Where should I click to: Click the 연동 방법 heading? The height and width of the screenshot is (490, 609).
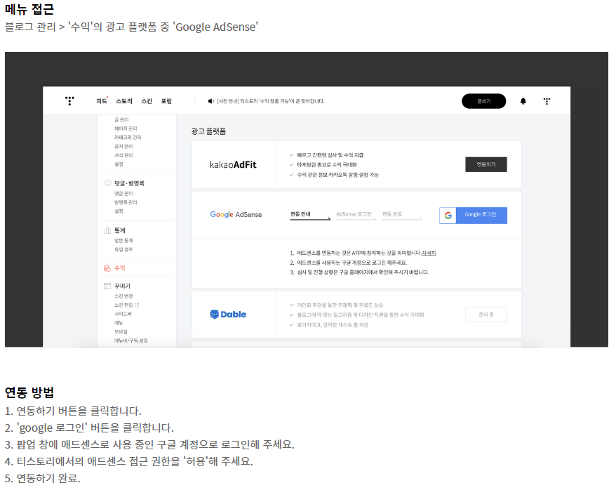pyautogui.click(x=29, y=392)
